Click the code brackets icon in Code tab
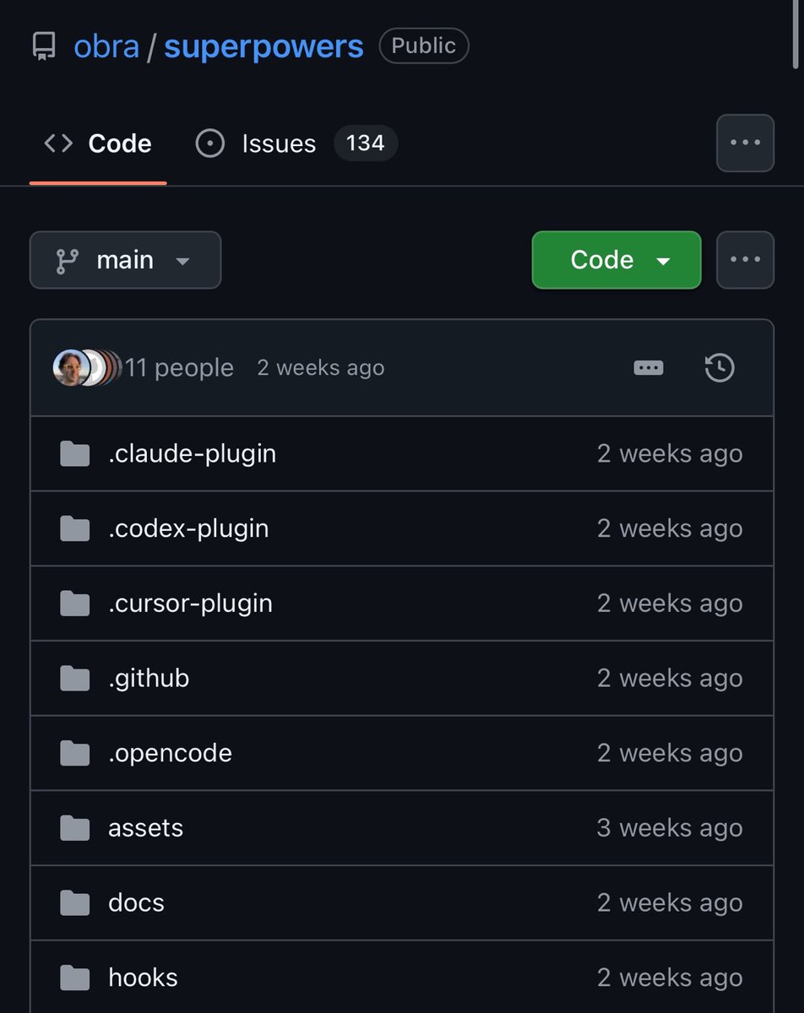This screenshot has height=1013, width=804. (x=58, y=144)
